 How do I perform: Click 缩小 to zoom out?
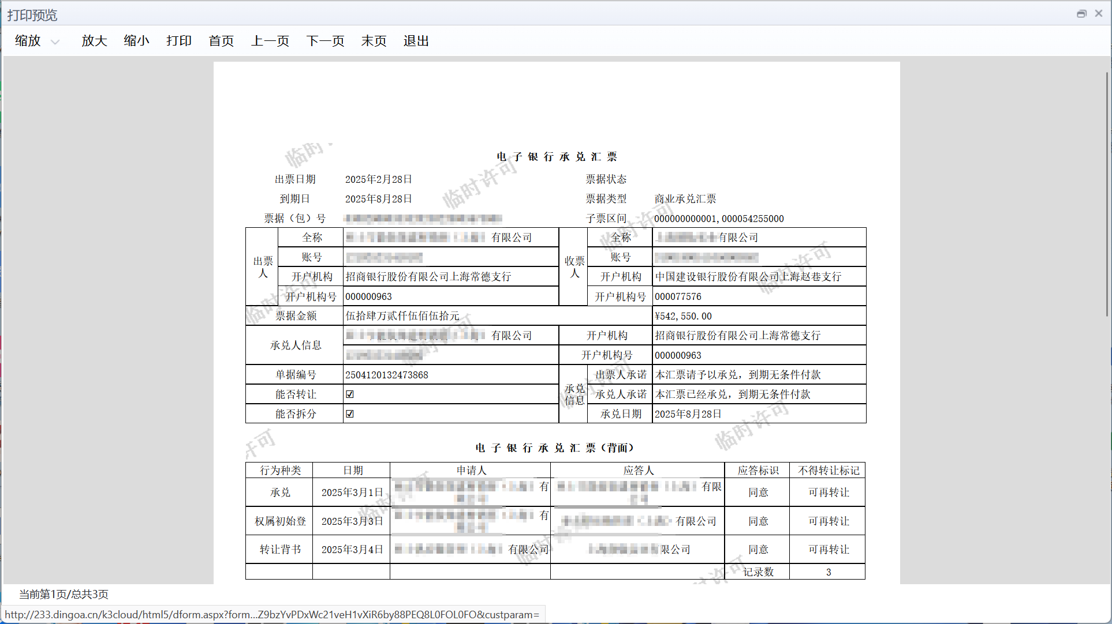pos(136,41)
